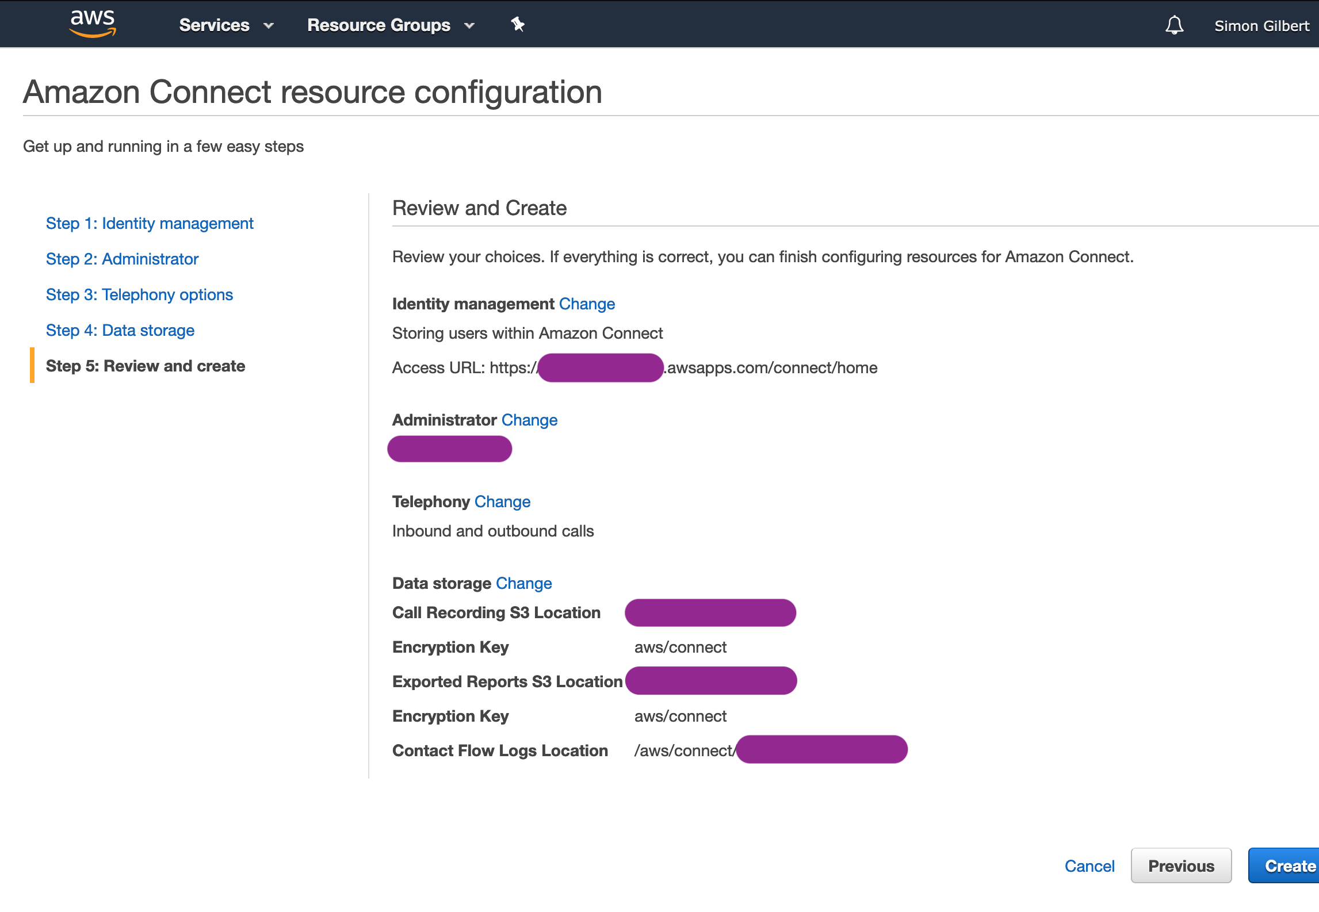Click Change next to Identity management

587,304
